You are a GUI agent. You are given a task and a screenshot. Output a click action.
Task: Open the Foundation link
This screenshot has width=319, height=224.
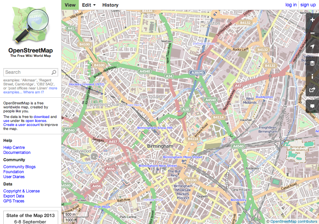(14, 172)
